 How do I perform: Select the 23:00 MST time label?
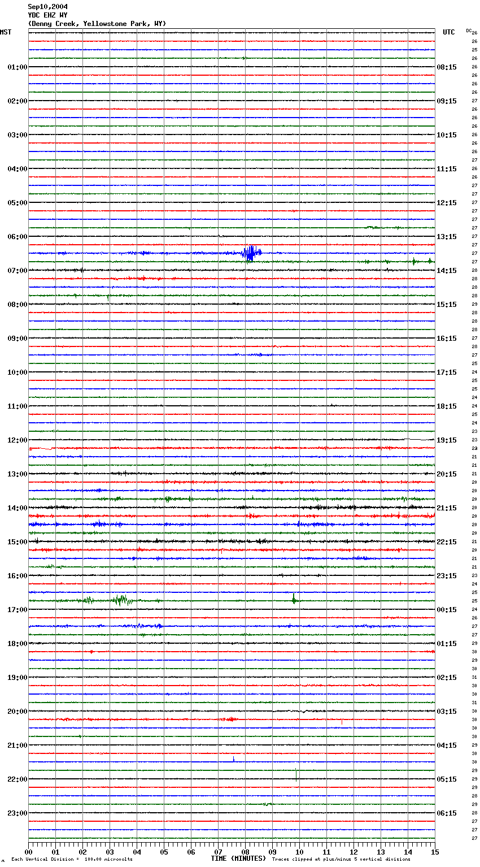18,813
